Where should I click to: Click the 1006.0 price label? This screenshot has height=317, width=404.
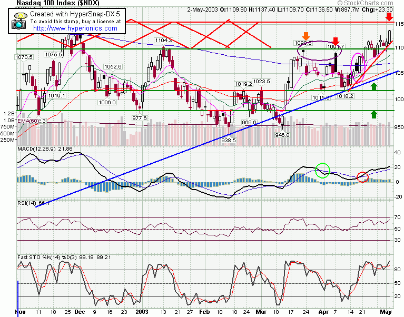[x=107, y=102]
